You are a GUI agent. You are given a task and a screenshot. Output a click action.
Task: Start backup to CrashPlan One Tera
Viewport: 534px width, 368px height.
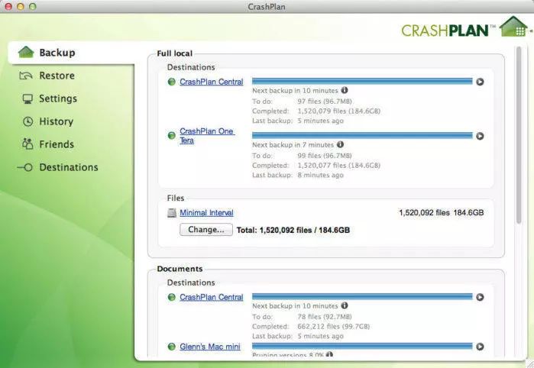480,136
